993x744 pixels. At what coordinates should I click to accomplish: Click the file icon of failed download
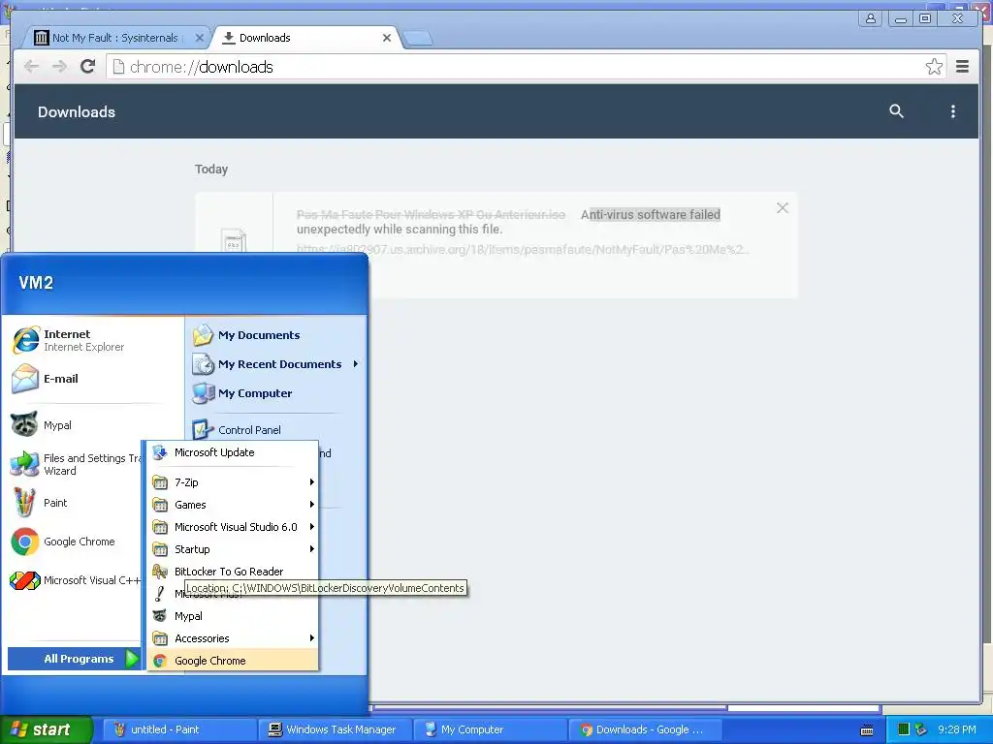(x=234, y=240)
